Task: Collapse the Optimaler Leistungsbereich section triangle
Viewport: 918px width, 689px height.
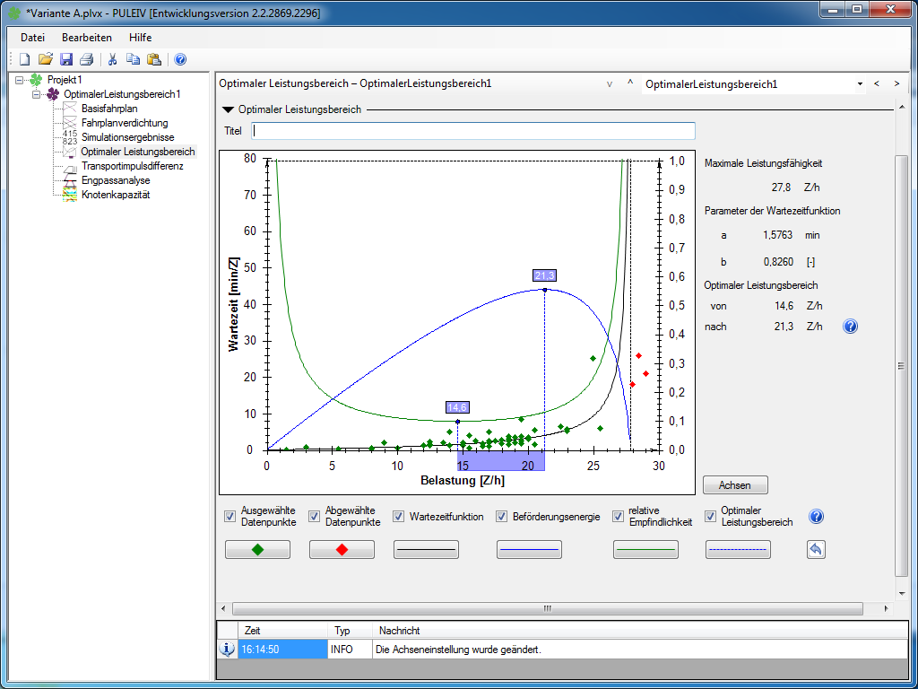Action: pos(229,109)
